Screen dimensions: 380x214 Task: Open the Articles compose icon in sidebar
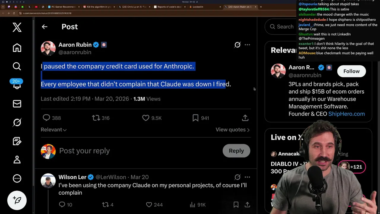[x=17, y=141]
